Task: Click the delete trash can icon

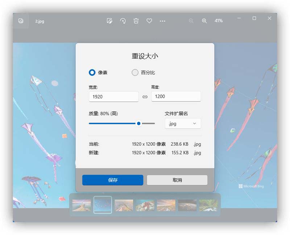Action: 136,21
